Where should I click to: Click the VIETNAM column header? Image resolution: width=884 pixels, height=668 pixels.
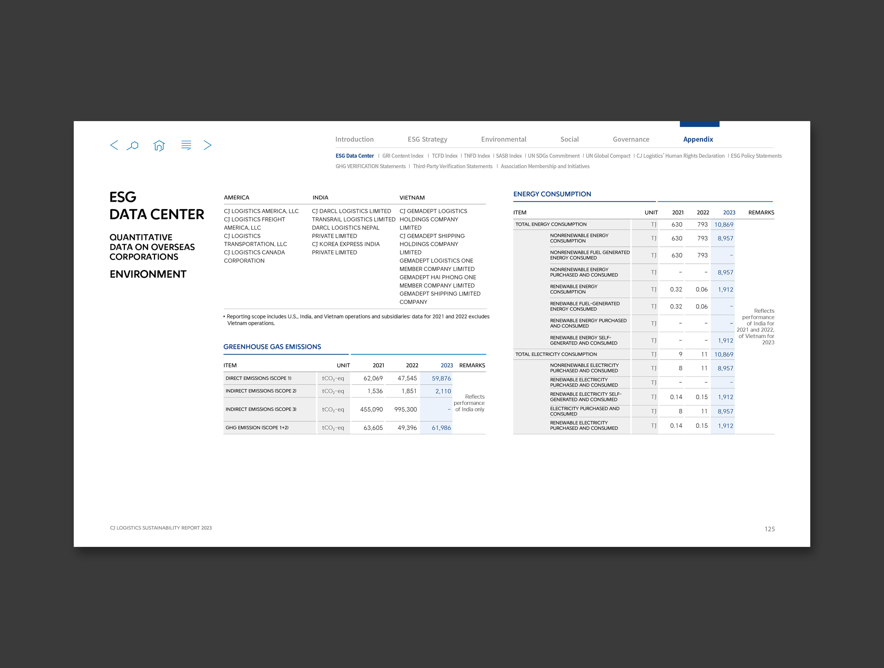pyautogui.click(x=412, y=198)
